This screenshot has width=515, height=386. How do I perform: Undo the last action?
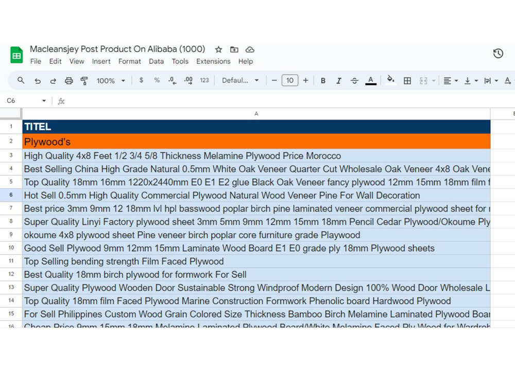click(38, 81)
